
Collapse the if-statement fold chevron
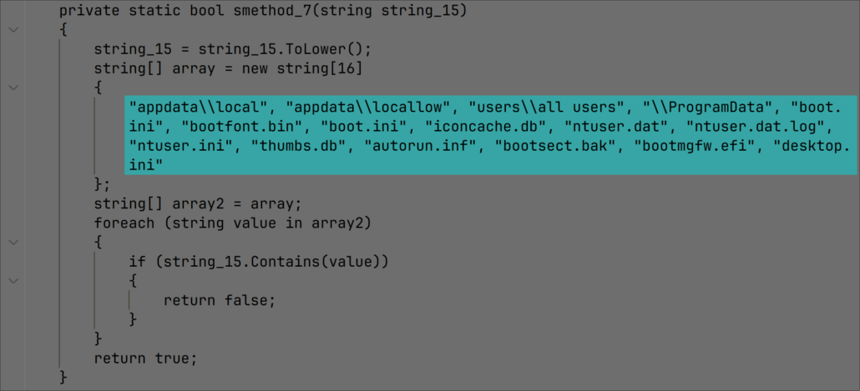pyautogui.click(x=13, y=281)
